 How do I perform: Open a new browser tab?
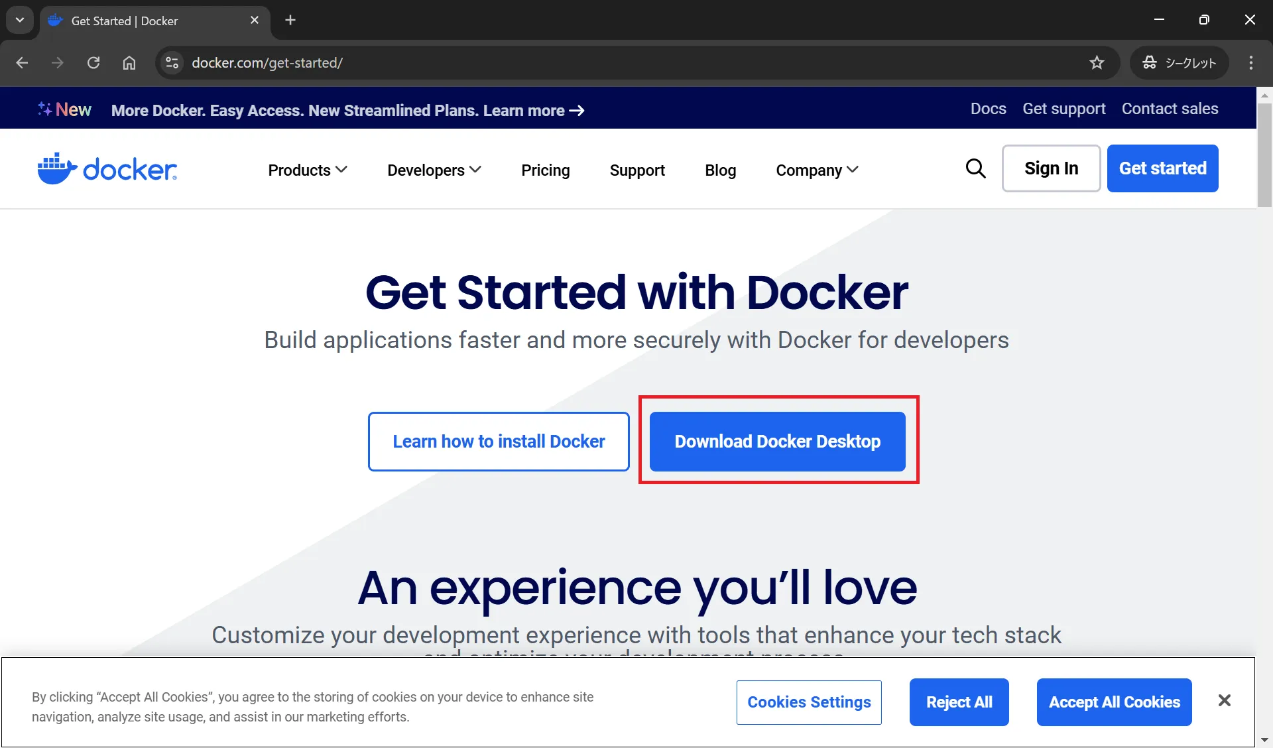point(290,20)
